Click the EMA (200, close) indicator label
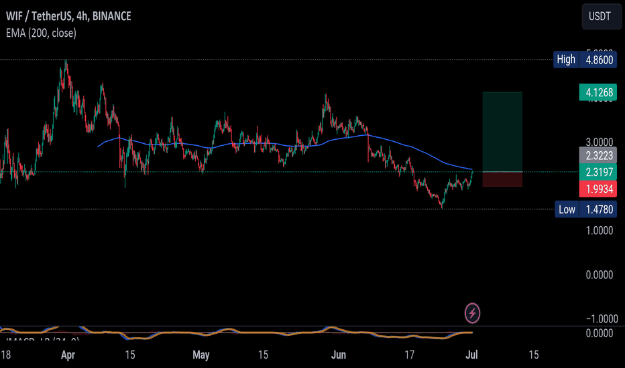The height and width of the screenshot is (368, 625). point(41,33)
